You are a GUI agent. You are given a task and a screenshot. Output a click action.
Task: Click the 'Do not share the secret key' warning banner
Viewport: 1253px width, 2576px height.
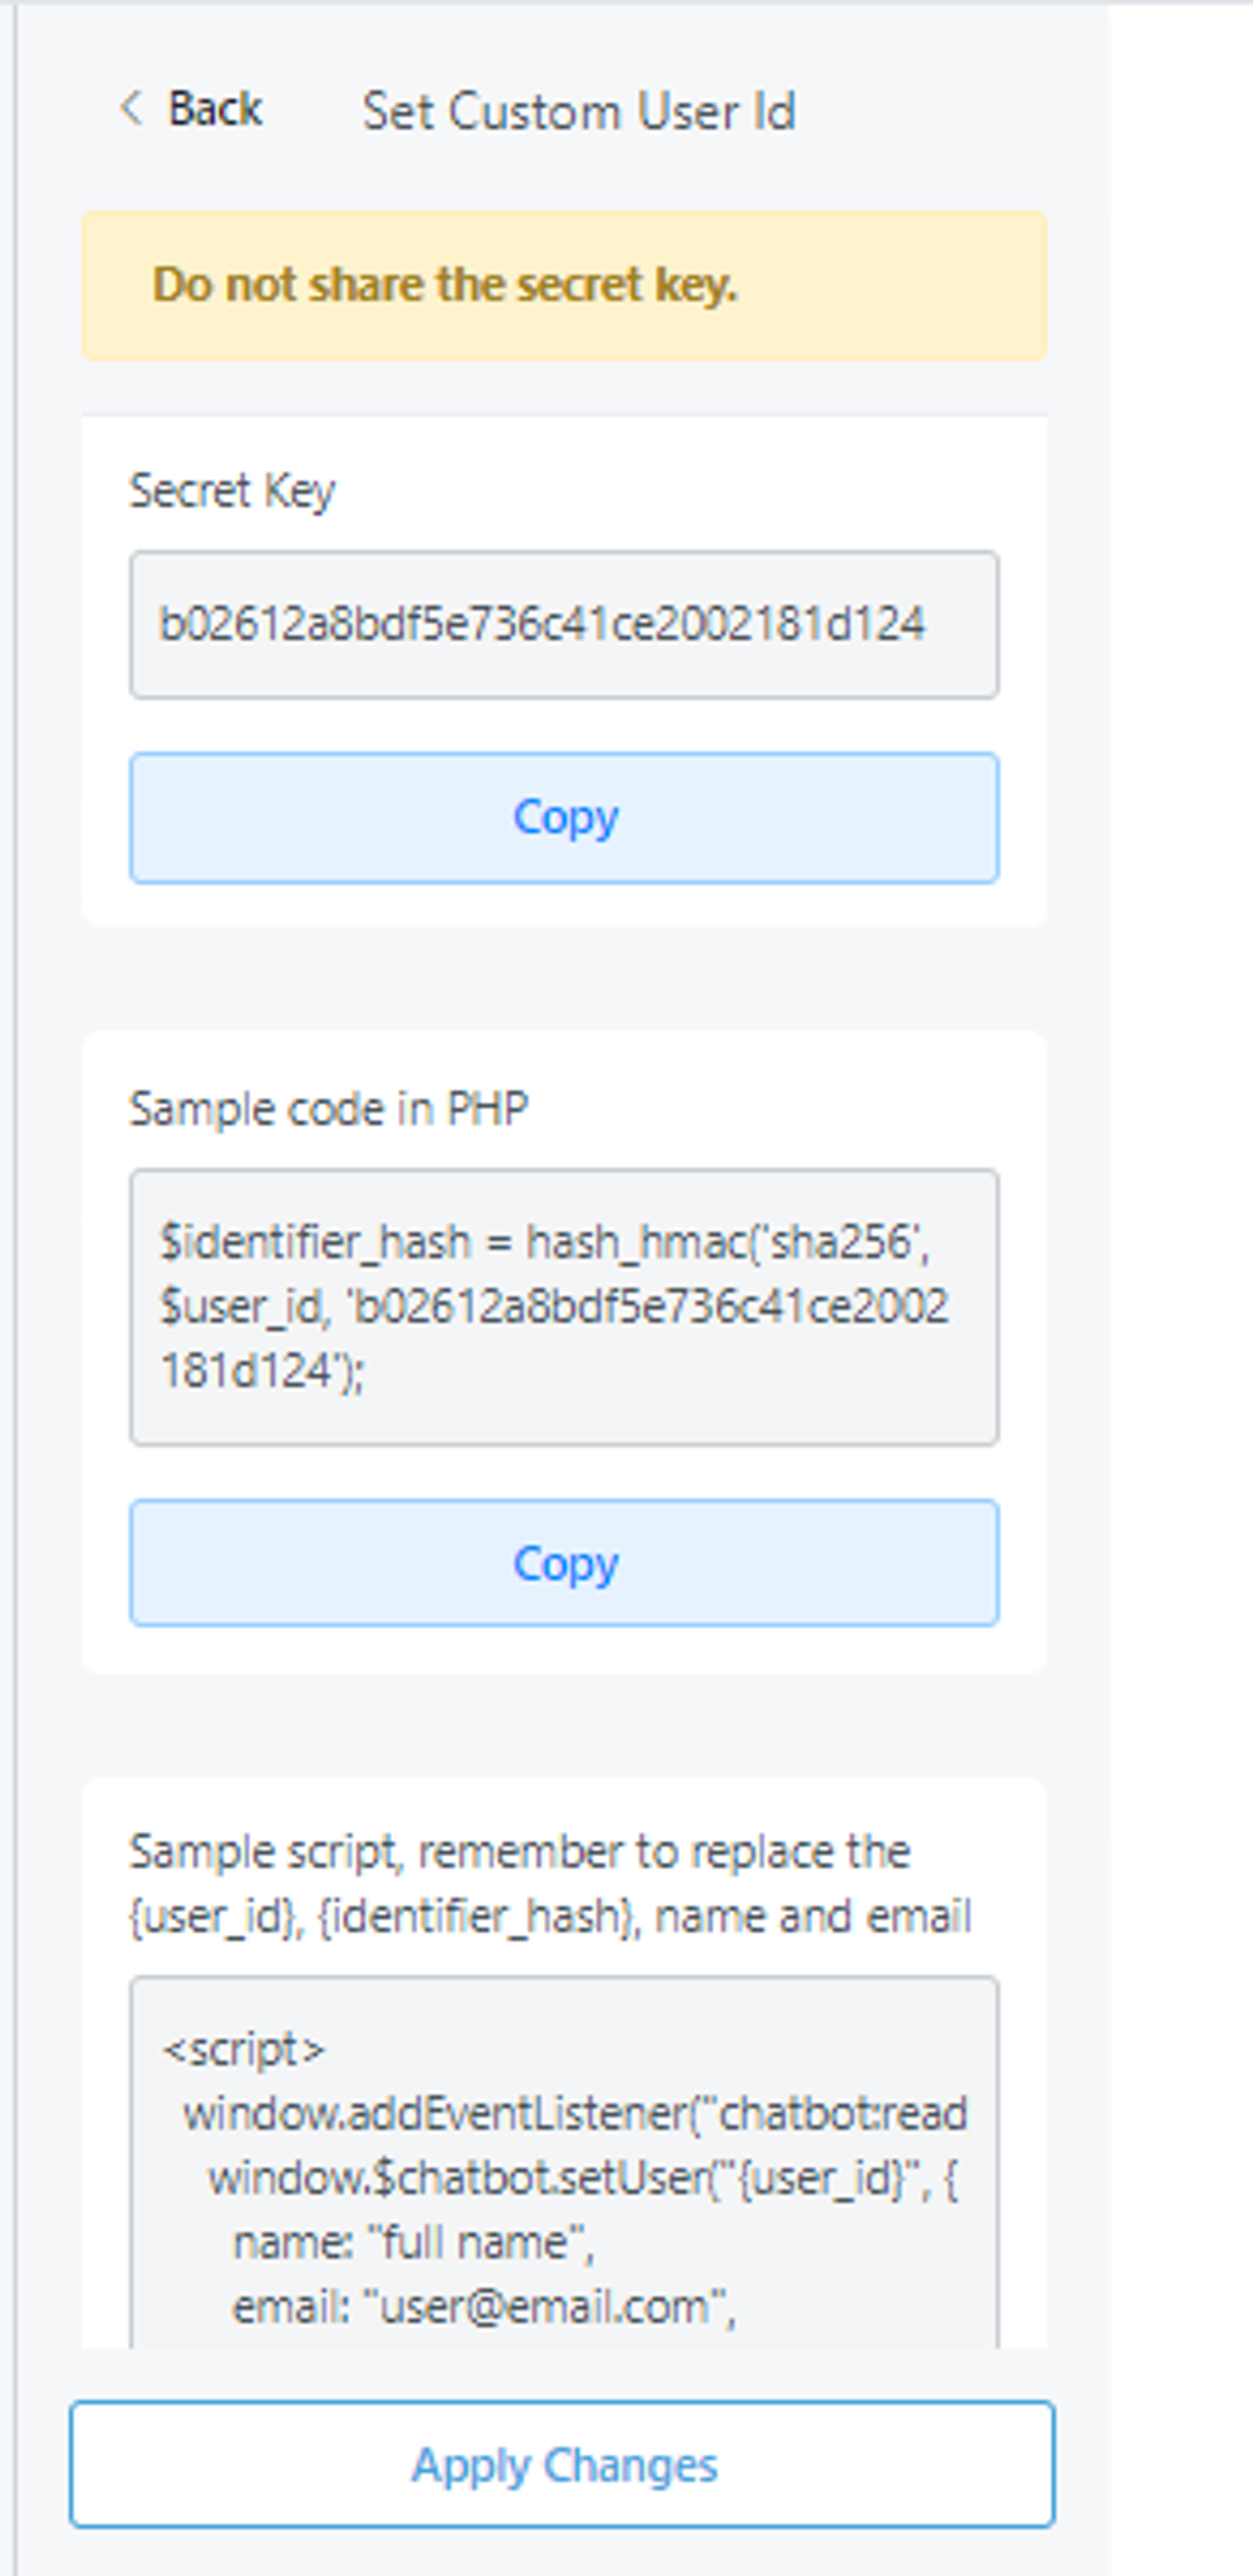(x=564, y=285)
